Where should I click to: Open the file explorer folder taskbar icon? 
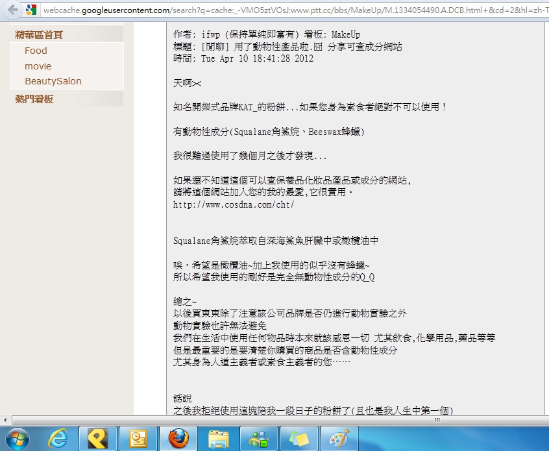point(219,439)
